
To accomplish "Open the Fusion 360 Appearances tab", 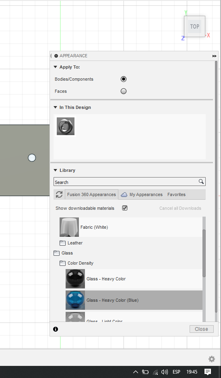I will point(91,194).
